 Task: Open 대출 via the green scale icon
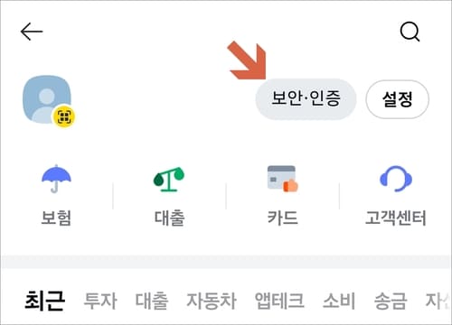coord(169,180)
